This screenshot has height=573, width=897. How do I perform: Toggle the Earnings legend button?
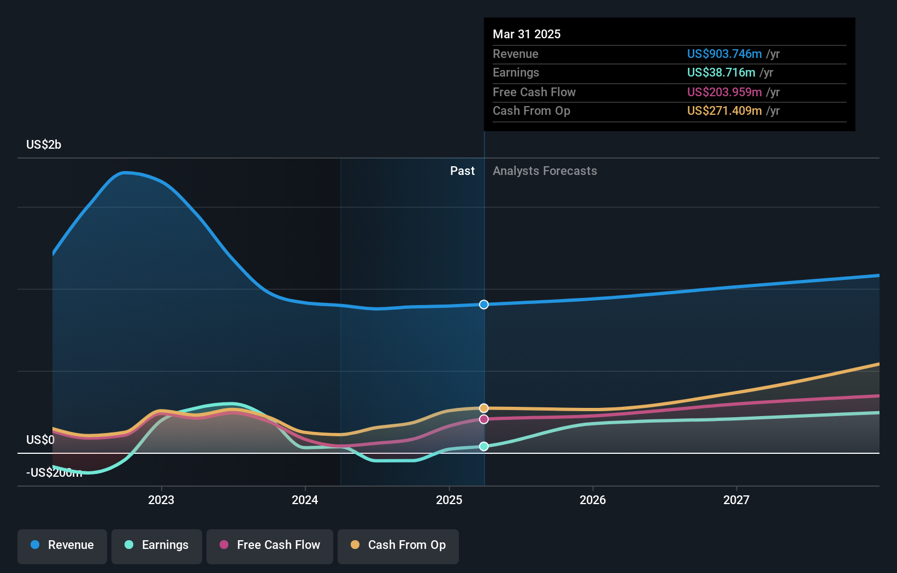(x=157, y=546)
